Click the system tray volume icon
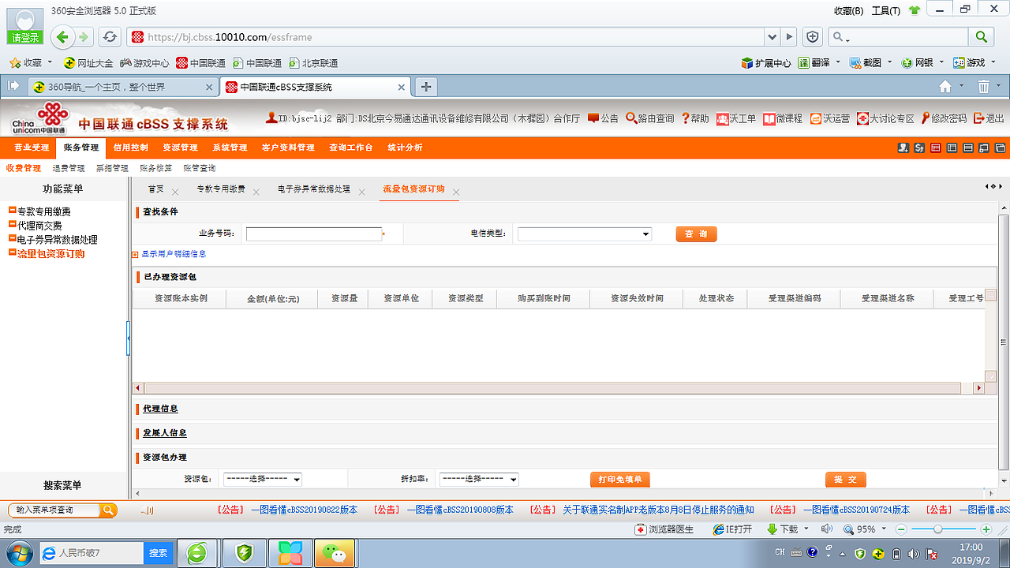The width and height of the screenshot is (1010, 568). 913,553
